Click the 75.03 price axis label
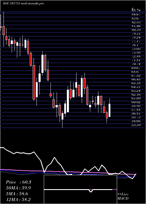This screenshot has height=204, width=146. click(136, 49)
